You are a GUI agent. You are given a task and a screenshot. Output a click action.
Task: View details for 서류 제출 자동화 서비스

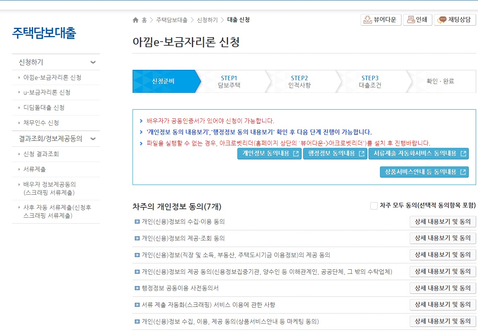pyautogui.click(x=443, y=305)
